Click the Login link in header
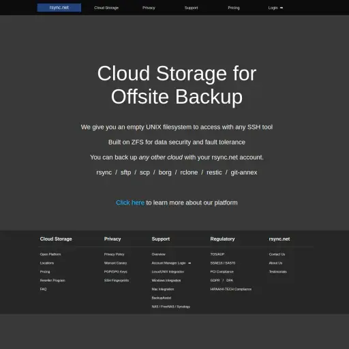349x349 pixels. coord(273,7)
